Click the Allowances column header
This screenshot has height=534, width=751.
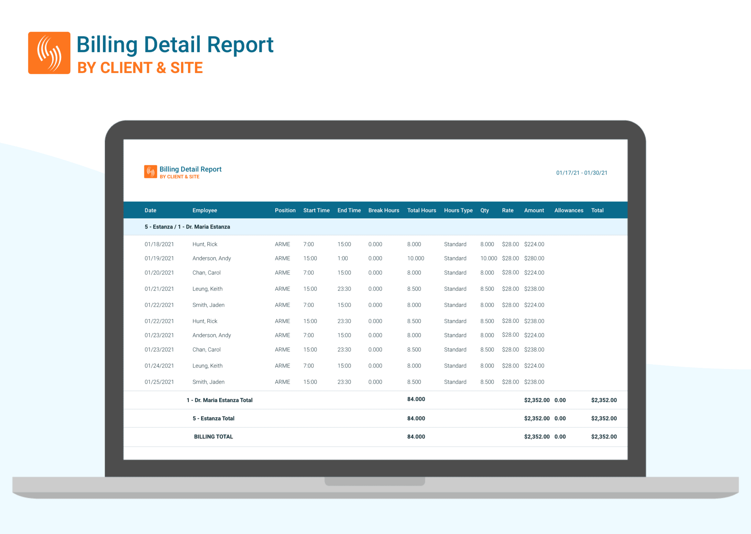[x=568, y=210]
